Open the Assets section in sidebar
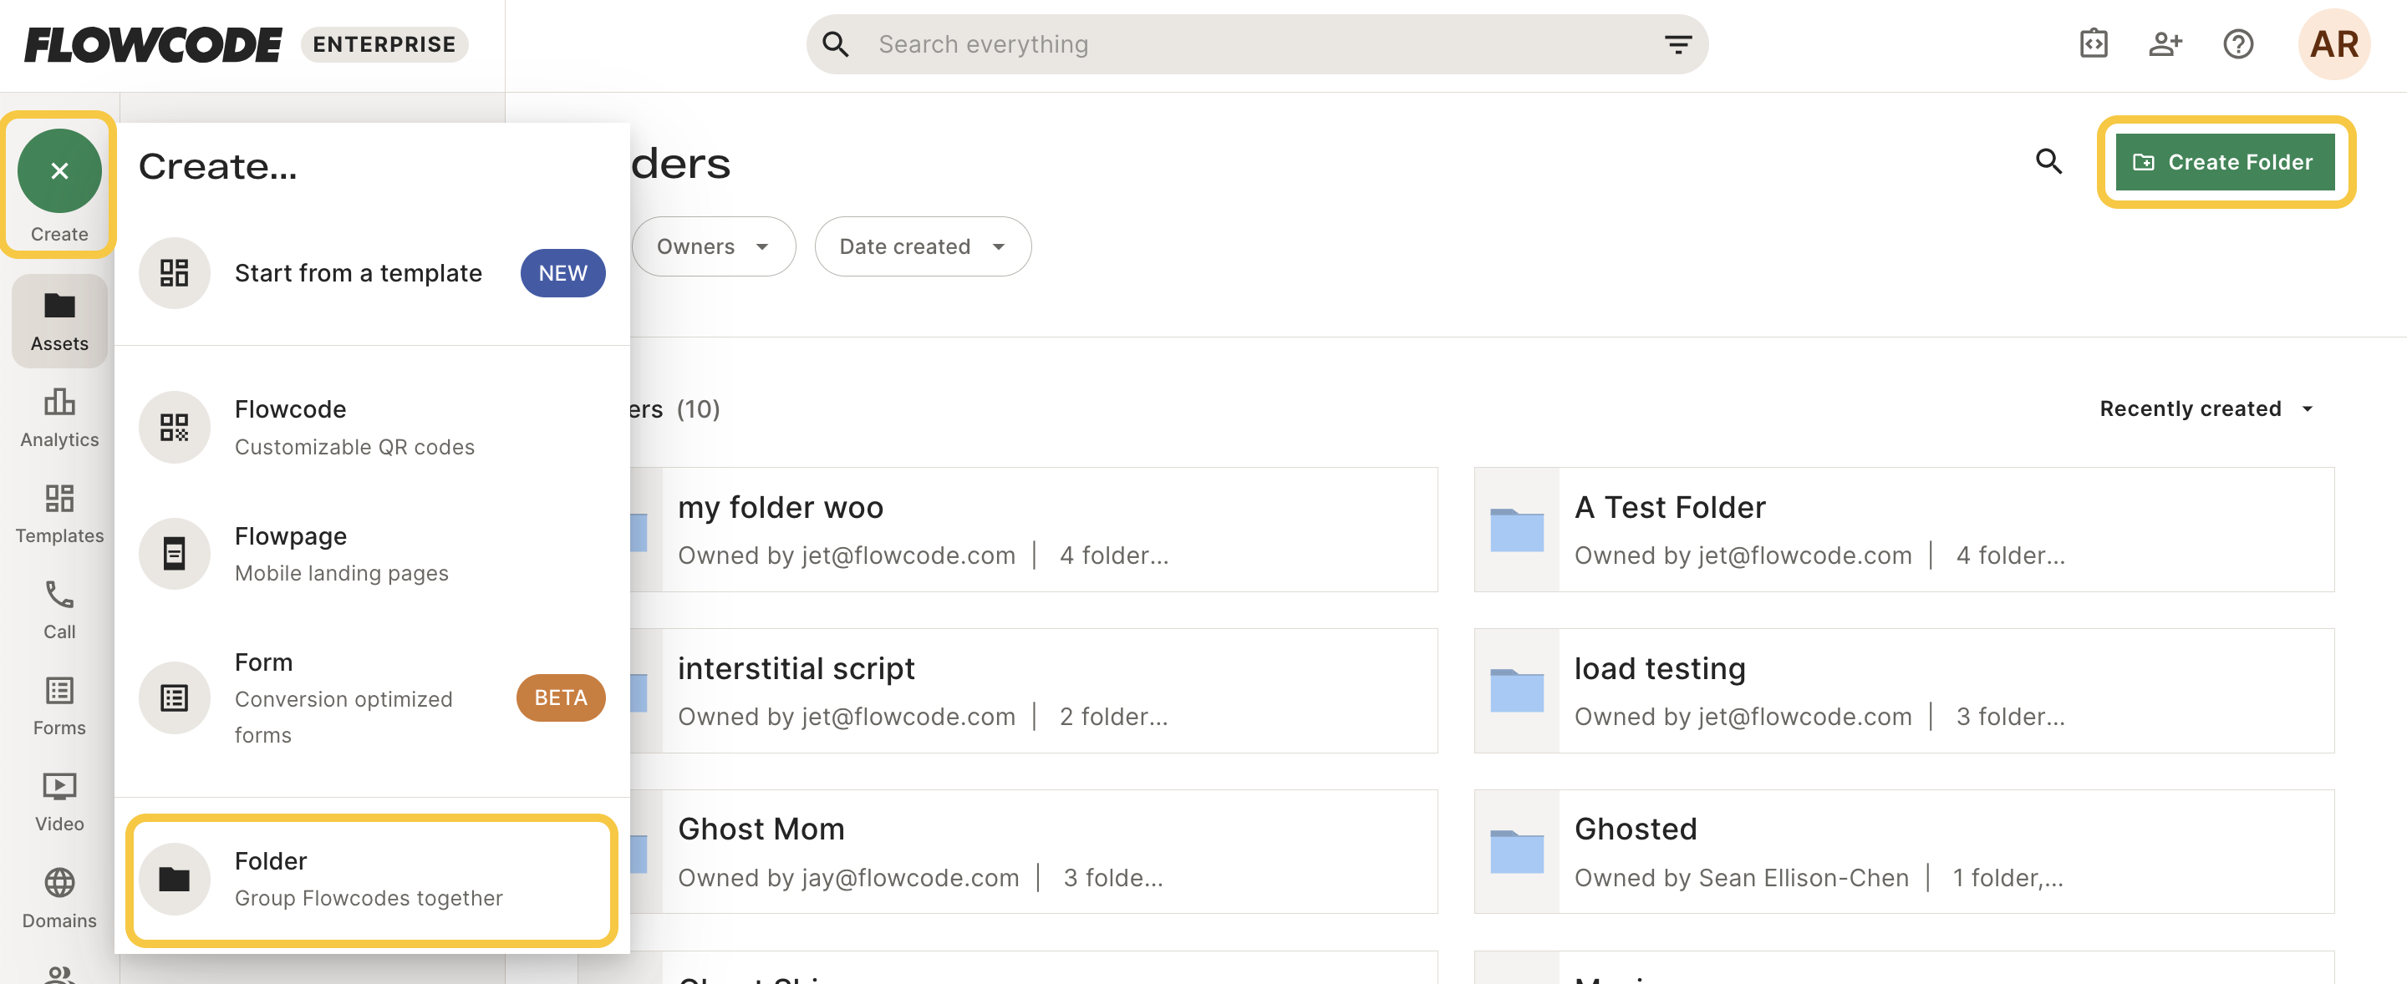The image size is (2407, 984). 59,321
